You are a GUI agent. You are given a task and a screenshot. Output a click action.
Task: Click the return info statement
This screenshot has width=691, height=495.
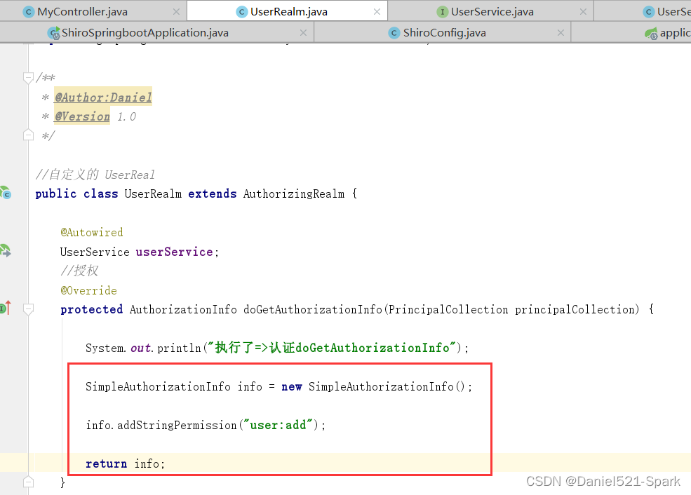pos(125,463)
